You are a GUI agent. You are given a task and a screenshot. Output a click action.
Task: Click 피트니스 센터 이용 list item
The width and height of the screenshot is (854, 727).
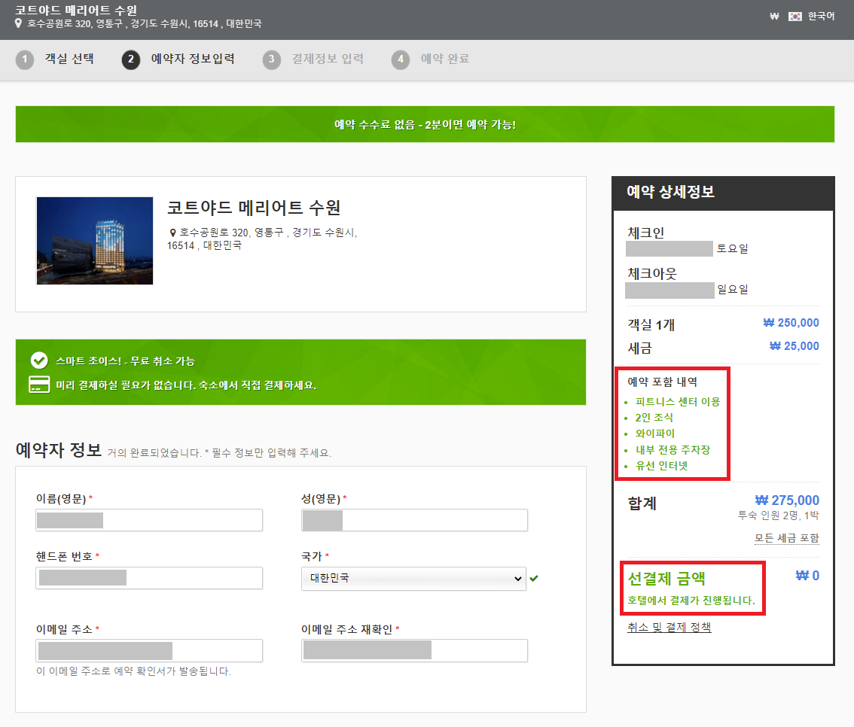(x=678, y=402)
